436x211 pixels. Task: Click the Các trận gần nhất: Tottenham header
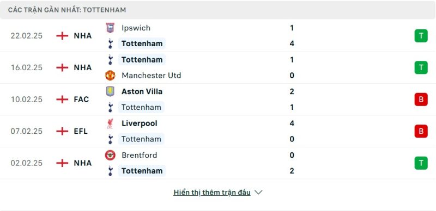(x=66, y=10)
